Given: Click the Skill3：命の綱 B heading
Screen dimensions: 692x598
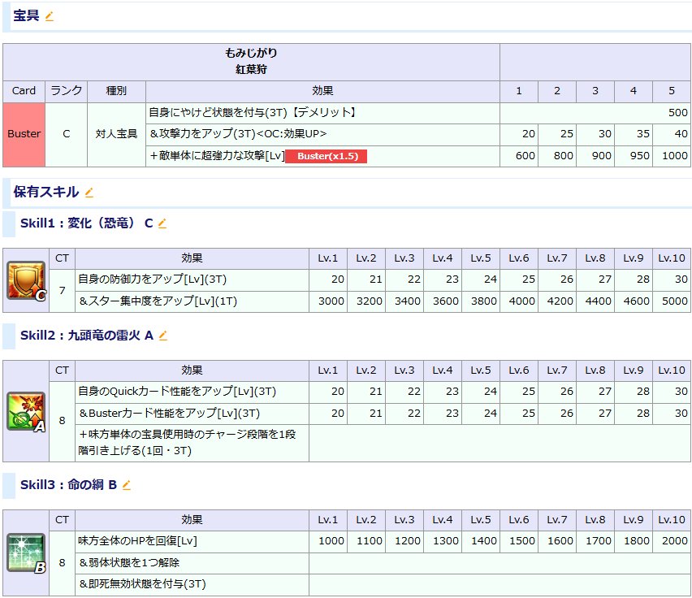Looking at the screenshot, I should pyautogui.click(x=68, y=484).
